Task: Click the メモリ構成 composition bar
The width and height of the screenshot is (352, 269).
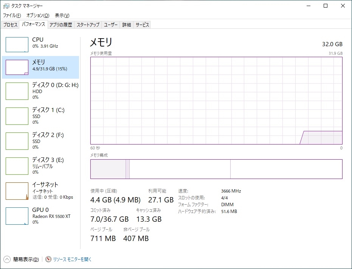Action: point(216,169)
